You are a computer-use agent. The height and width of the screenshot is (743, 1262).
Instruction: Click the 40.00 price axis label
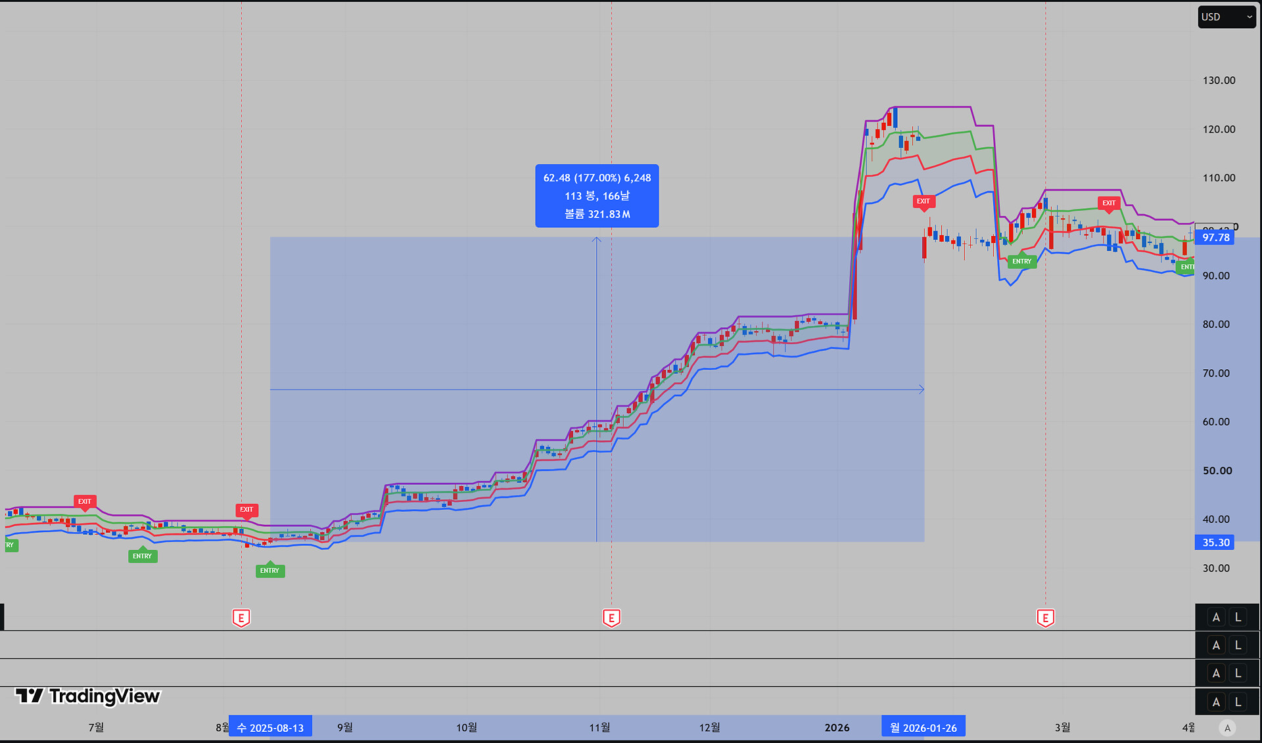point(1216,520)
